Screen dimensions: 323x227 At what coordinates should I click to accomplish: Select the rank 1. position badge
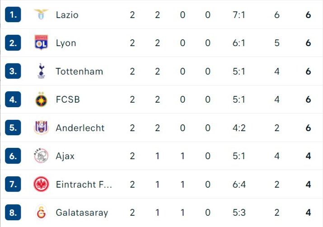click(13, 14)
